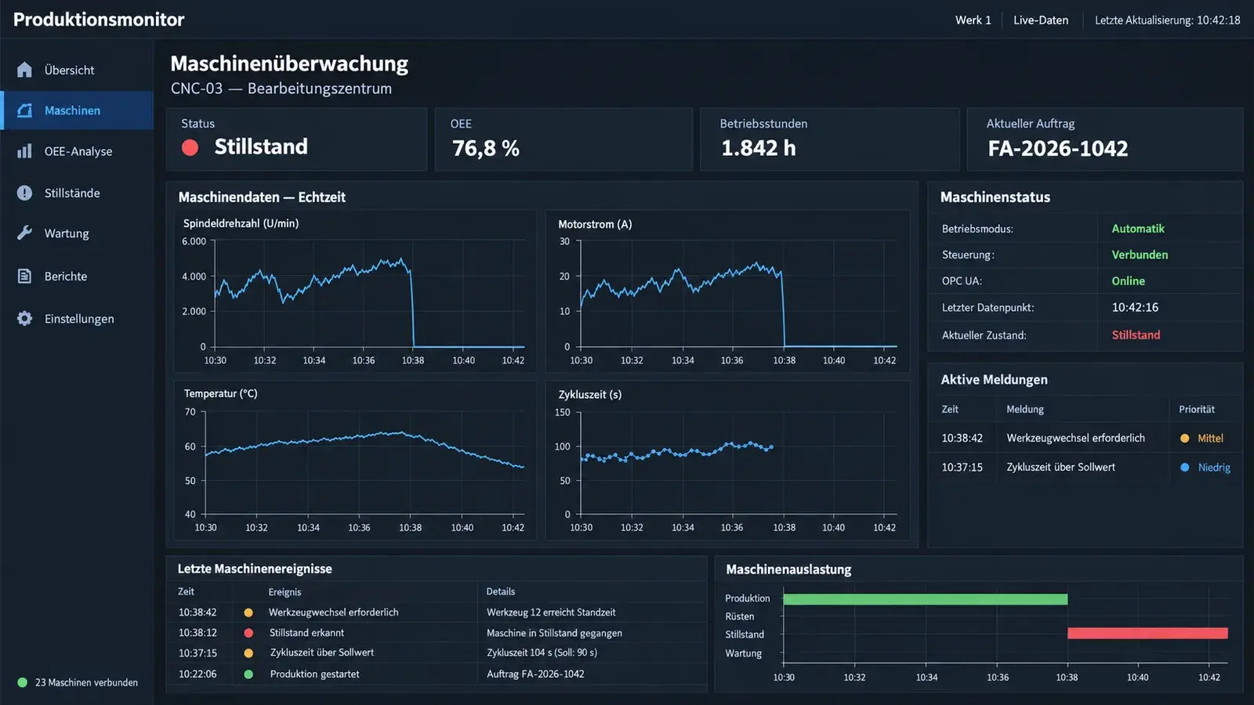Click the red Stillstand utilization bar
The height and width of the screenshot is (705, 1254).
click(x=1147, y=633)
